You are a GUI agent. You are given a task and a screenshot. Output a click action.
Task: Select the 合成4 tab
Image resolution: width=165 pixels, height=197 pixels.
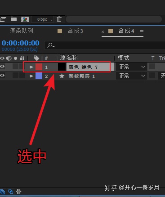coord(126,31)
